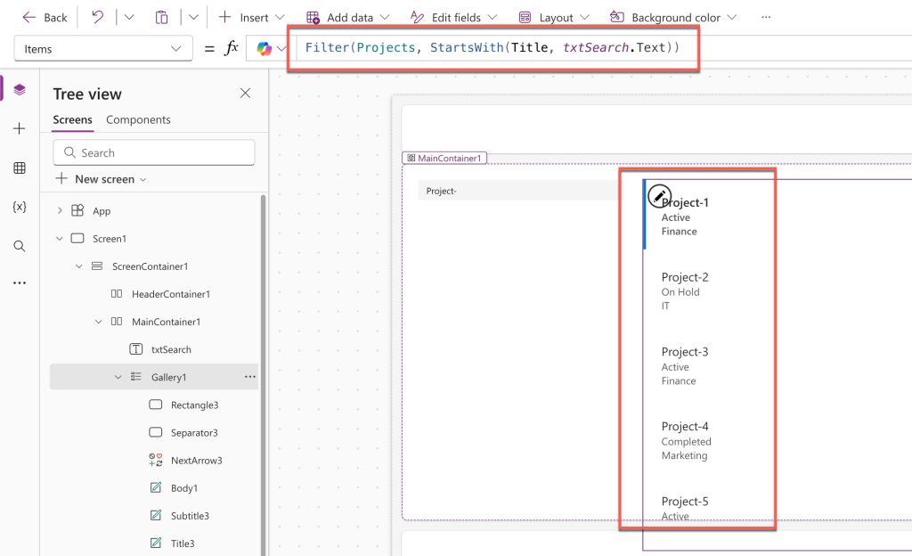The height and width of the screenshot is (556, 912).
Task: Click the Paste clipboard icon
Action: (162, 18)
